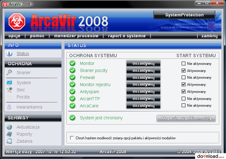The height and width of the screenshot is (159, 226).
Task: Open Aktualizacja under SERWISY
Action: pos(28,127)
